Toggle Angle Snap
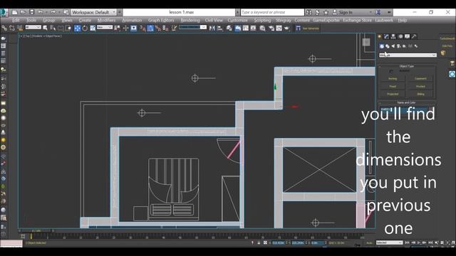456x256 pixels. 150,28
